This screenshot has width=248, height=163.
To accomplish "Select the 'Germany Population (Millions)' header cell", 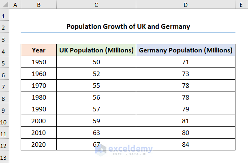I will coord(186,51).
